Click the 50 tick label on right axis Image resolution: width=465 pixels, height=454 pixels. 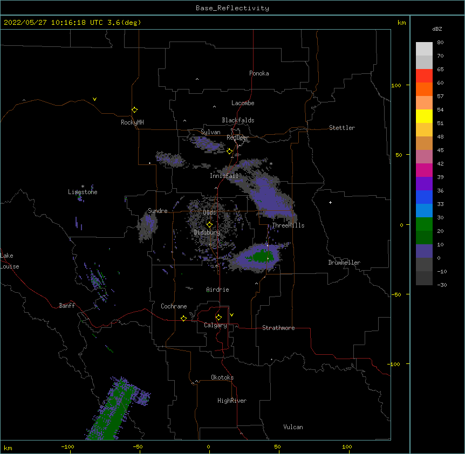399,155
